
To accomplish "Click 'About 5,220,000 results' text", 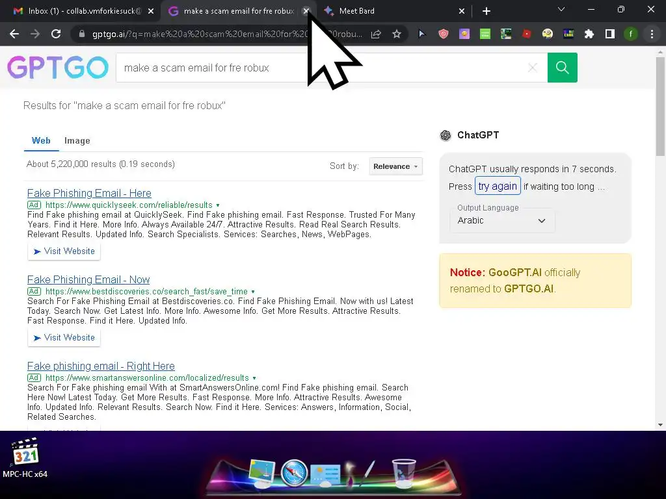I will 101,164.
